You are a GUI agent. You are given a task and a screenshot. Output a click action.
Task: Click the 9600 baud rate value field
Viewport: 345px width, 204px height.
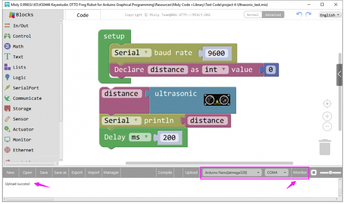click(216, 53)
